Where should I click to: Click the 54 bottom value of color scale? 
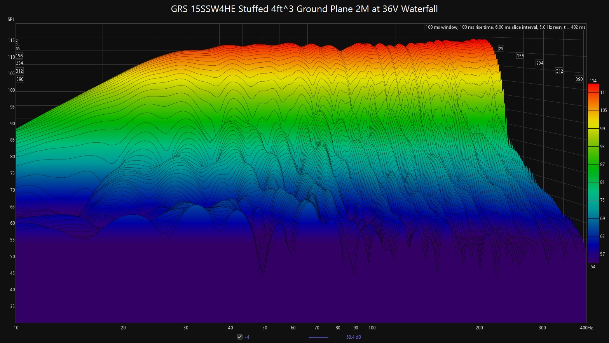tap(593, 267)
